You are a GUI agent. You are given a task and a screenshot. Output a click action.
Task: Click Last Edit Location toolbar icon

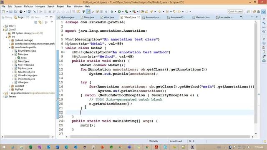(174, 12)
